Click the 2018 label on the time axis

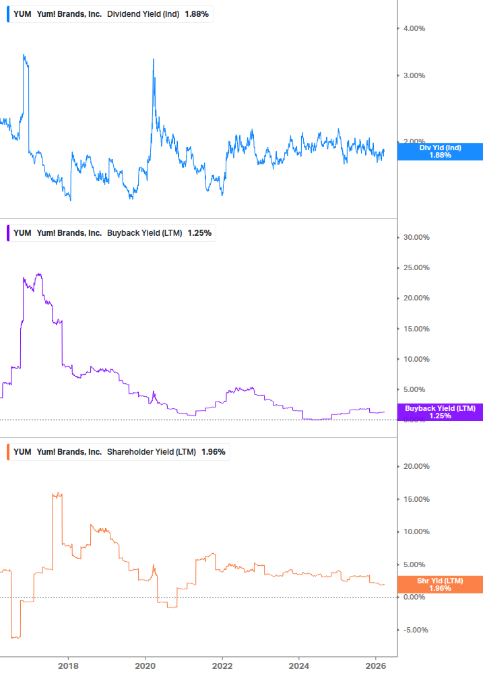pos(68,666)
